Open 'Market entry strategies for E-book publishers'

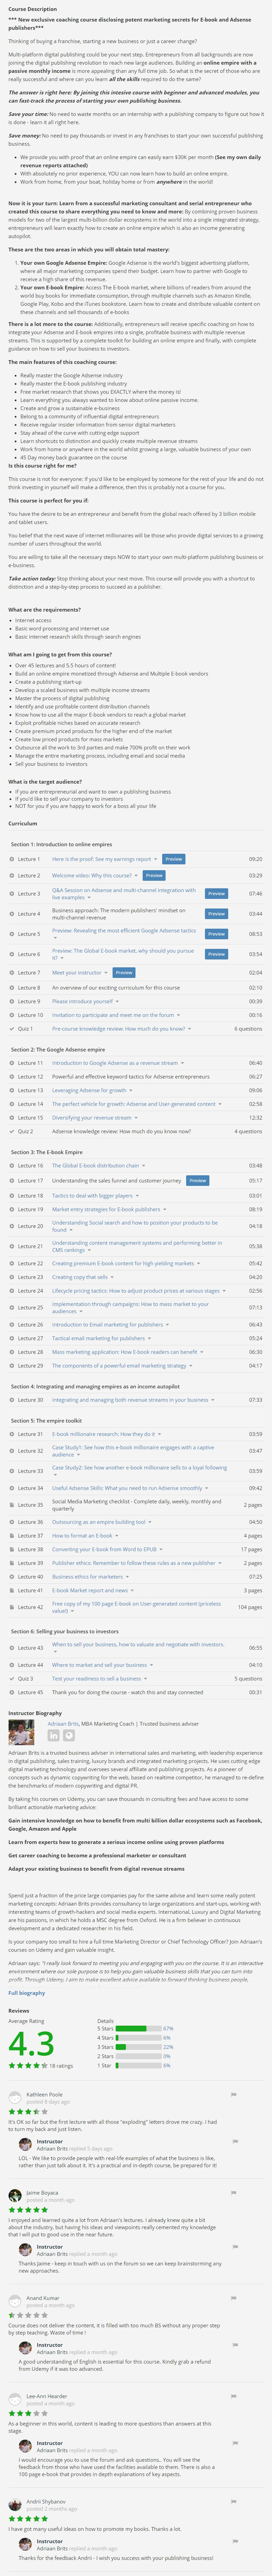106,1209
